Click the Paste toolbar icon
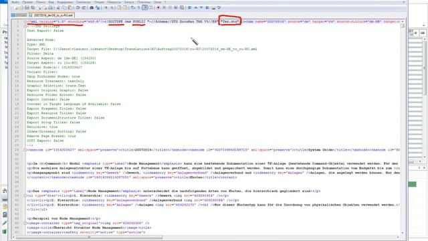The image size is (428, 241). tap(70, 7)
